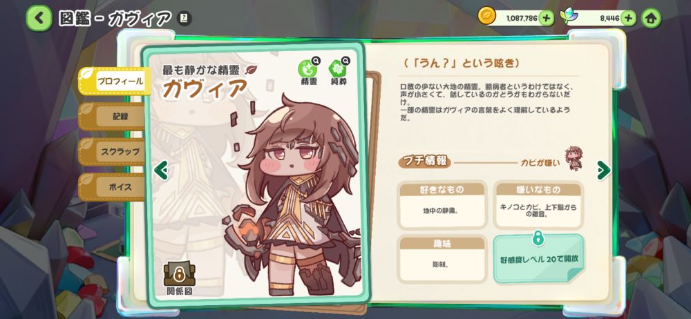The height and width of the screenshot is (319, 691).
Task: Add more gold coins with plus icon
Action: pos(546,18)
